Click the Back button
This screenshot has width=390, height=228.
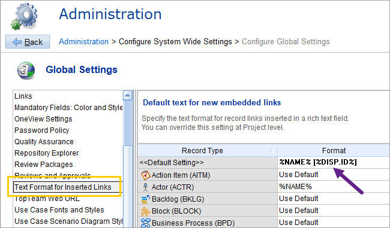coord(28,42)
